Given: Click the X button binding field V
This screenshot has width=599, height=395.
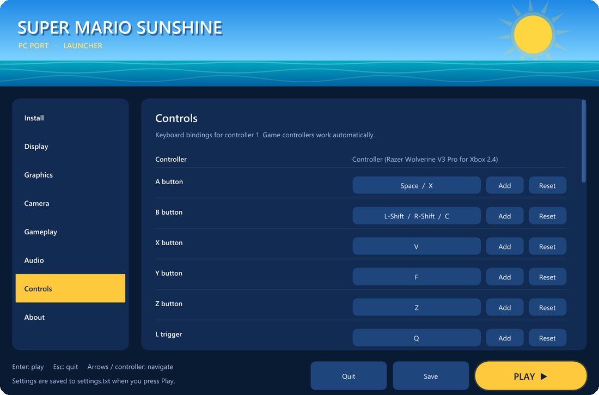Looking at the screenshot, I should coord(417,247).
